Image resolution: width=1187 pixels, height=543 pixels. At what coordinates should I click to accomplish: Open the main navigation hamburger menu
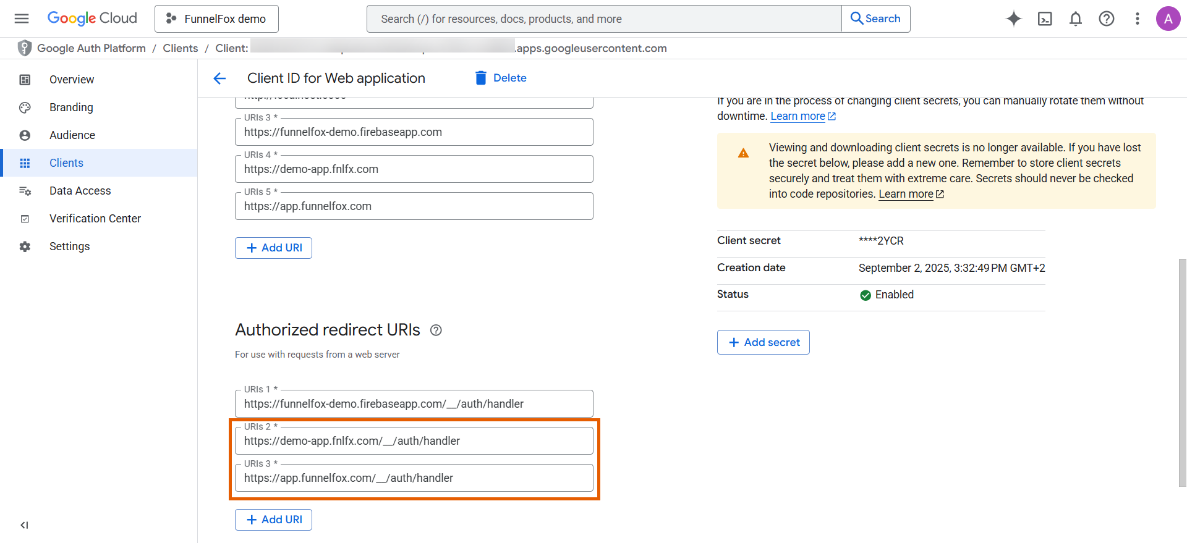click(x=22, y=19)
